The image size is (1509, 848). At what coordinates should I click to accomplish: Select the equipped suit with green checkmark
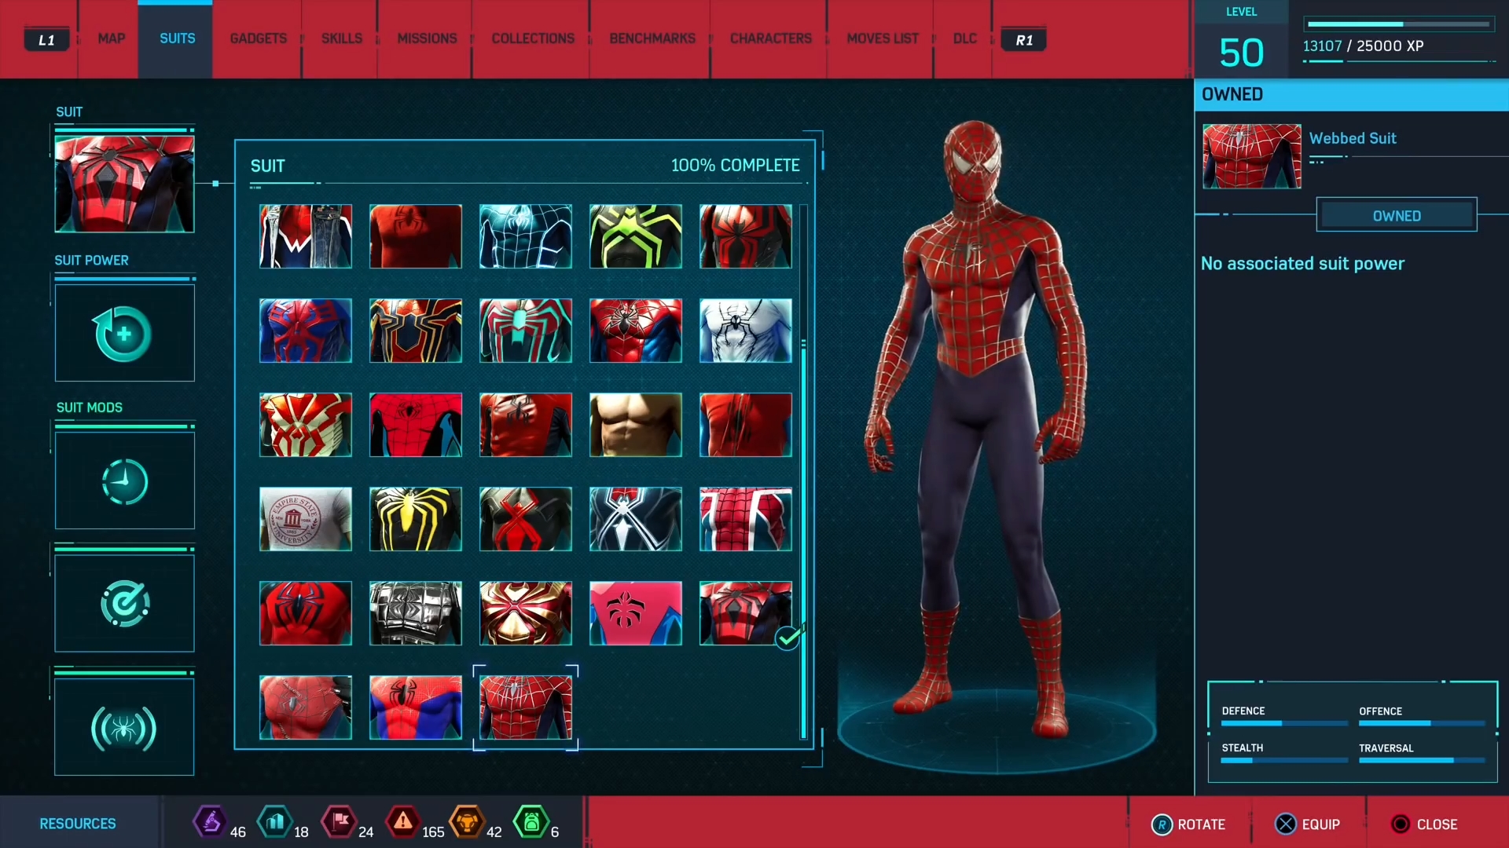click(746, 613)
